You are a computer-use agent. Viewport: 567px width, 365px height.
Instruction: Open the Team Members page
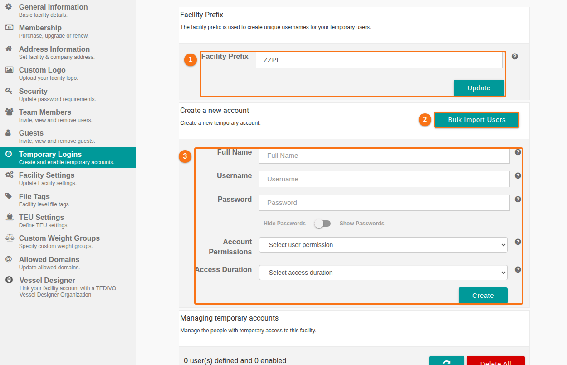click(68, 116)
